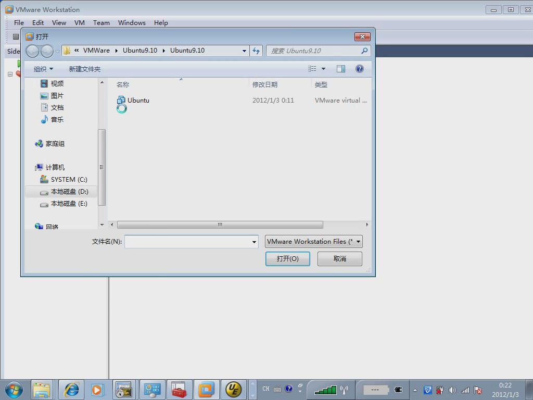Click 新建文件夹 new folder button

[85, 69]
